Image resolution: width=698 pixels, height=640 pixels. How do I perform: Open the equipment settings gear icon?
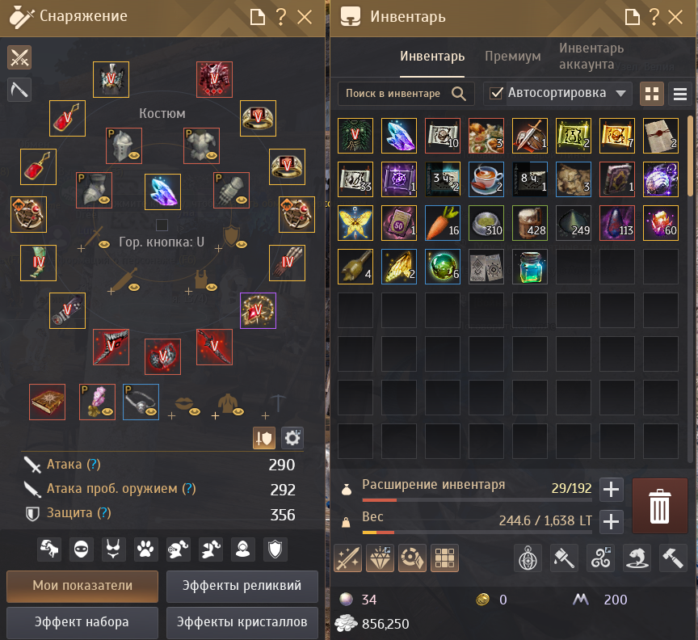(292, 438)
